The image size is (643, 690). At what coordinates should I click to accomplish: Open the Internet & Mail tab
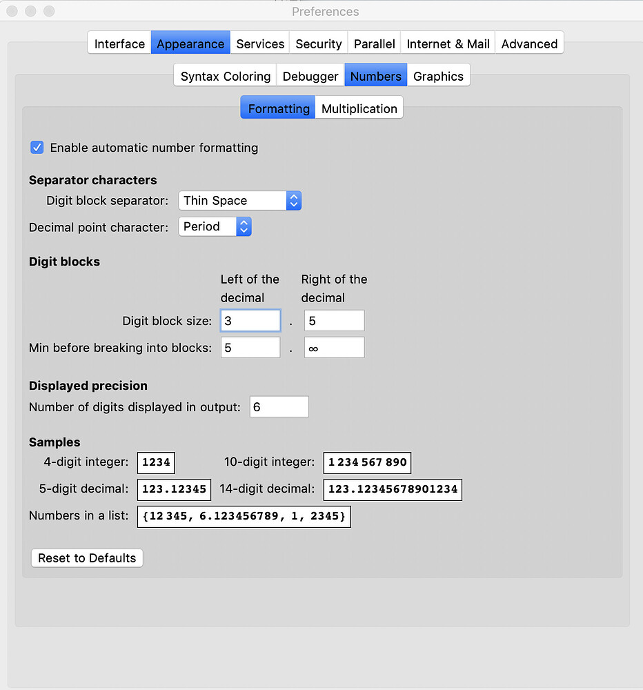point(448,43)
